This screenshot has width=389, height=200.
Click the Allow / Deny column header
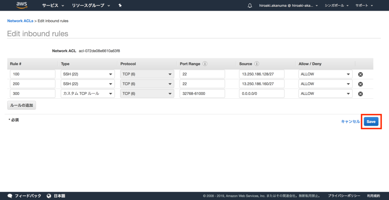tap(310, 64)
